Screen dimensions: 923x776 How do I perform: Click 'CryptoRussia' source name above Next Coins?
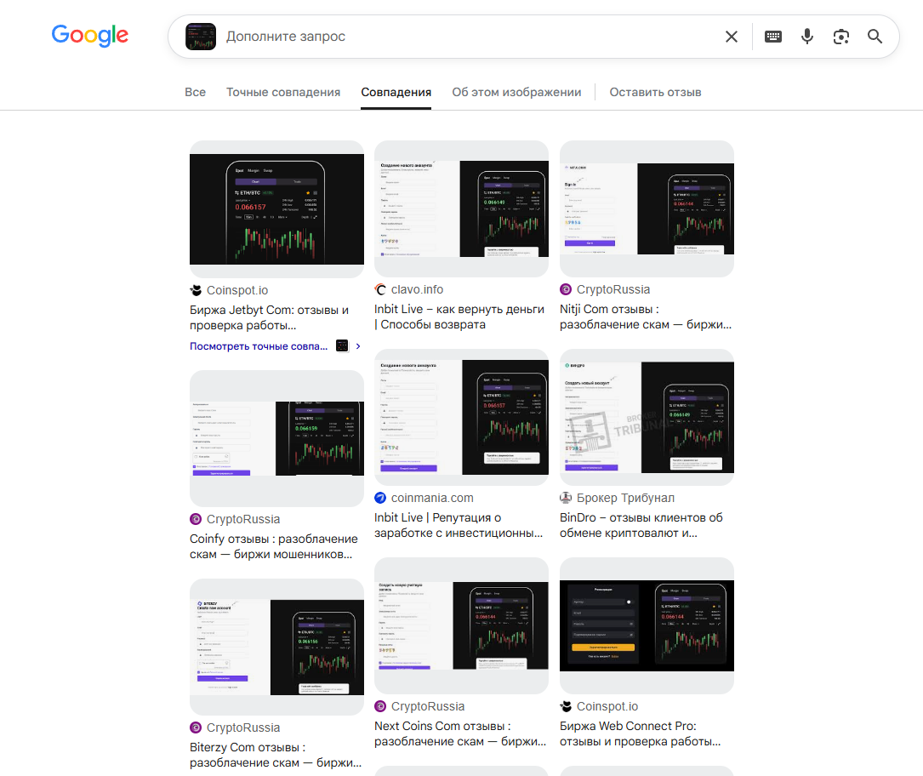tap(428, 706)
